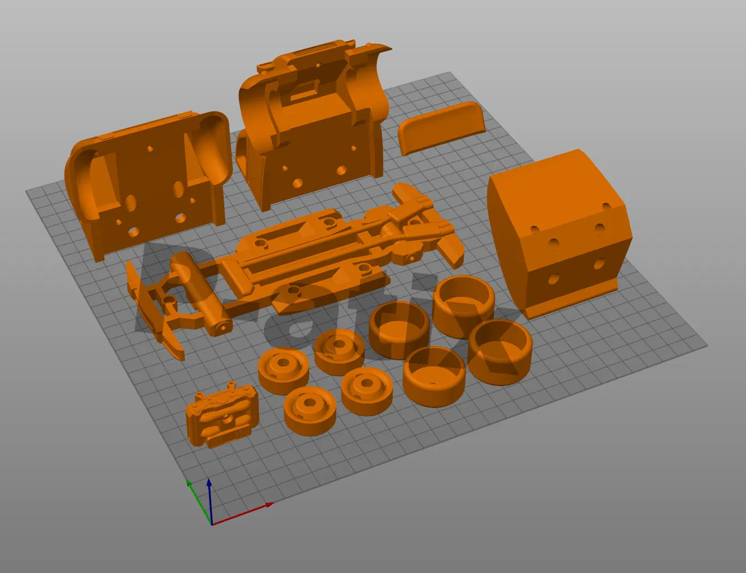Select the tall open-roof body shell model
Viewport: 746px width, 573px height.
point(314,125)
